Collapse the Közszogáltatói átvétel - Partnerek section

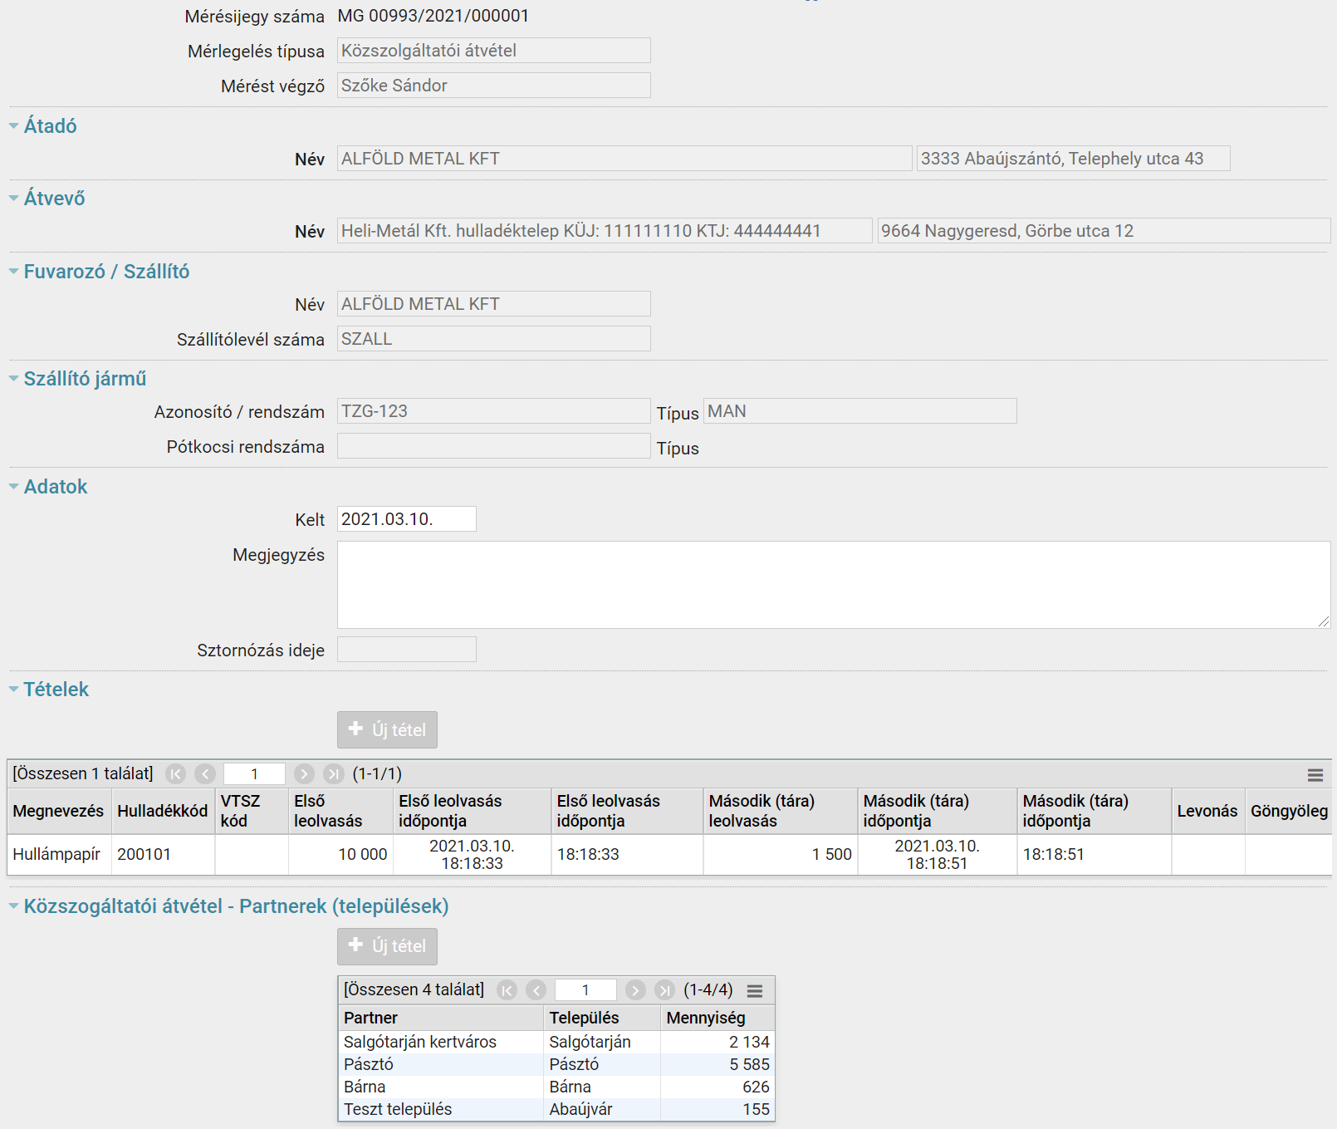tap(14, 906)
